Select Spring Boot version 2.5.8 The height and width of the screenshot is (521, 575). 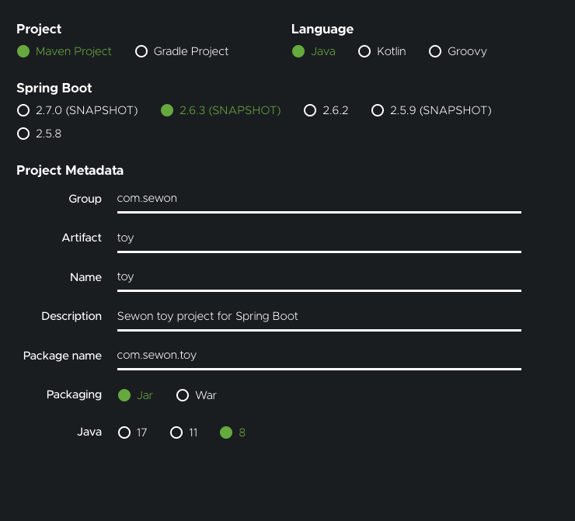pyautogui.click(x=23, y=134)
